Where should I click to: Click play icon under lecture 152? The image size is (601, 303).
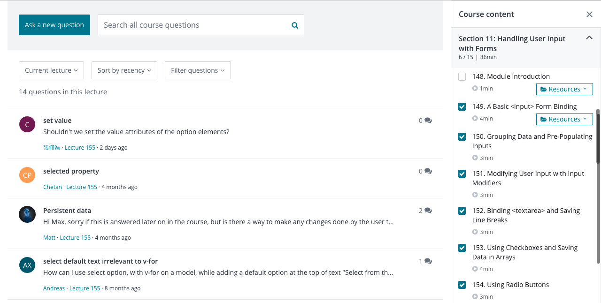[475, 232]
